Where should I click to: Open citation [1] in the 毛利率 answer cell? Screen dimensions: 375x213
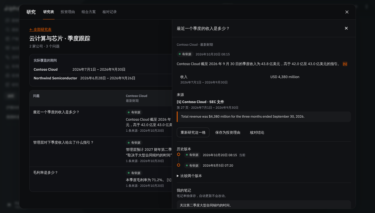click(x=169, y=180)
